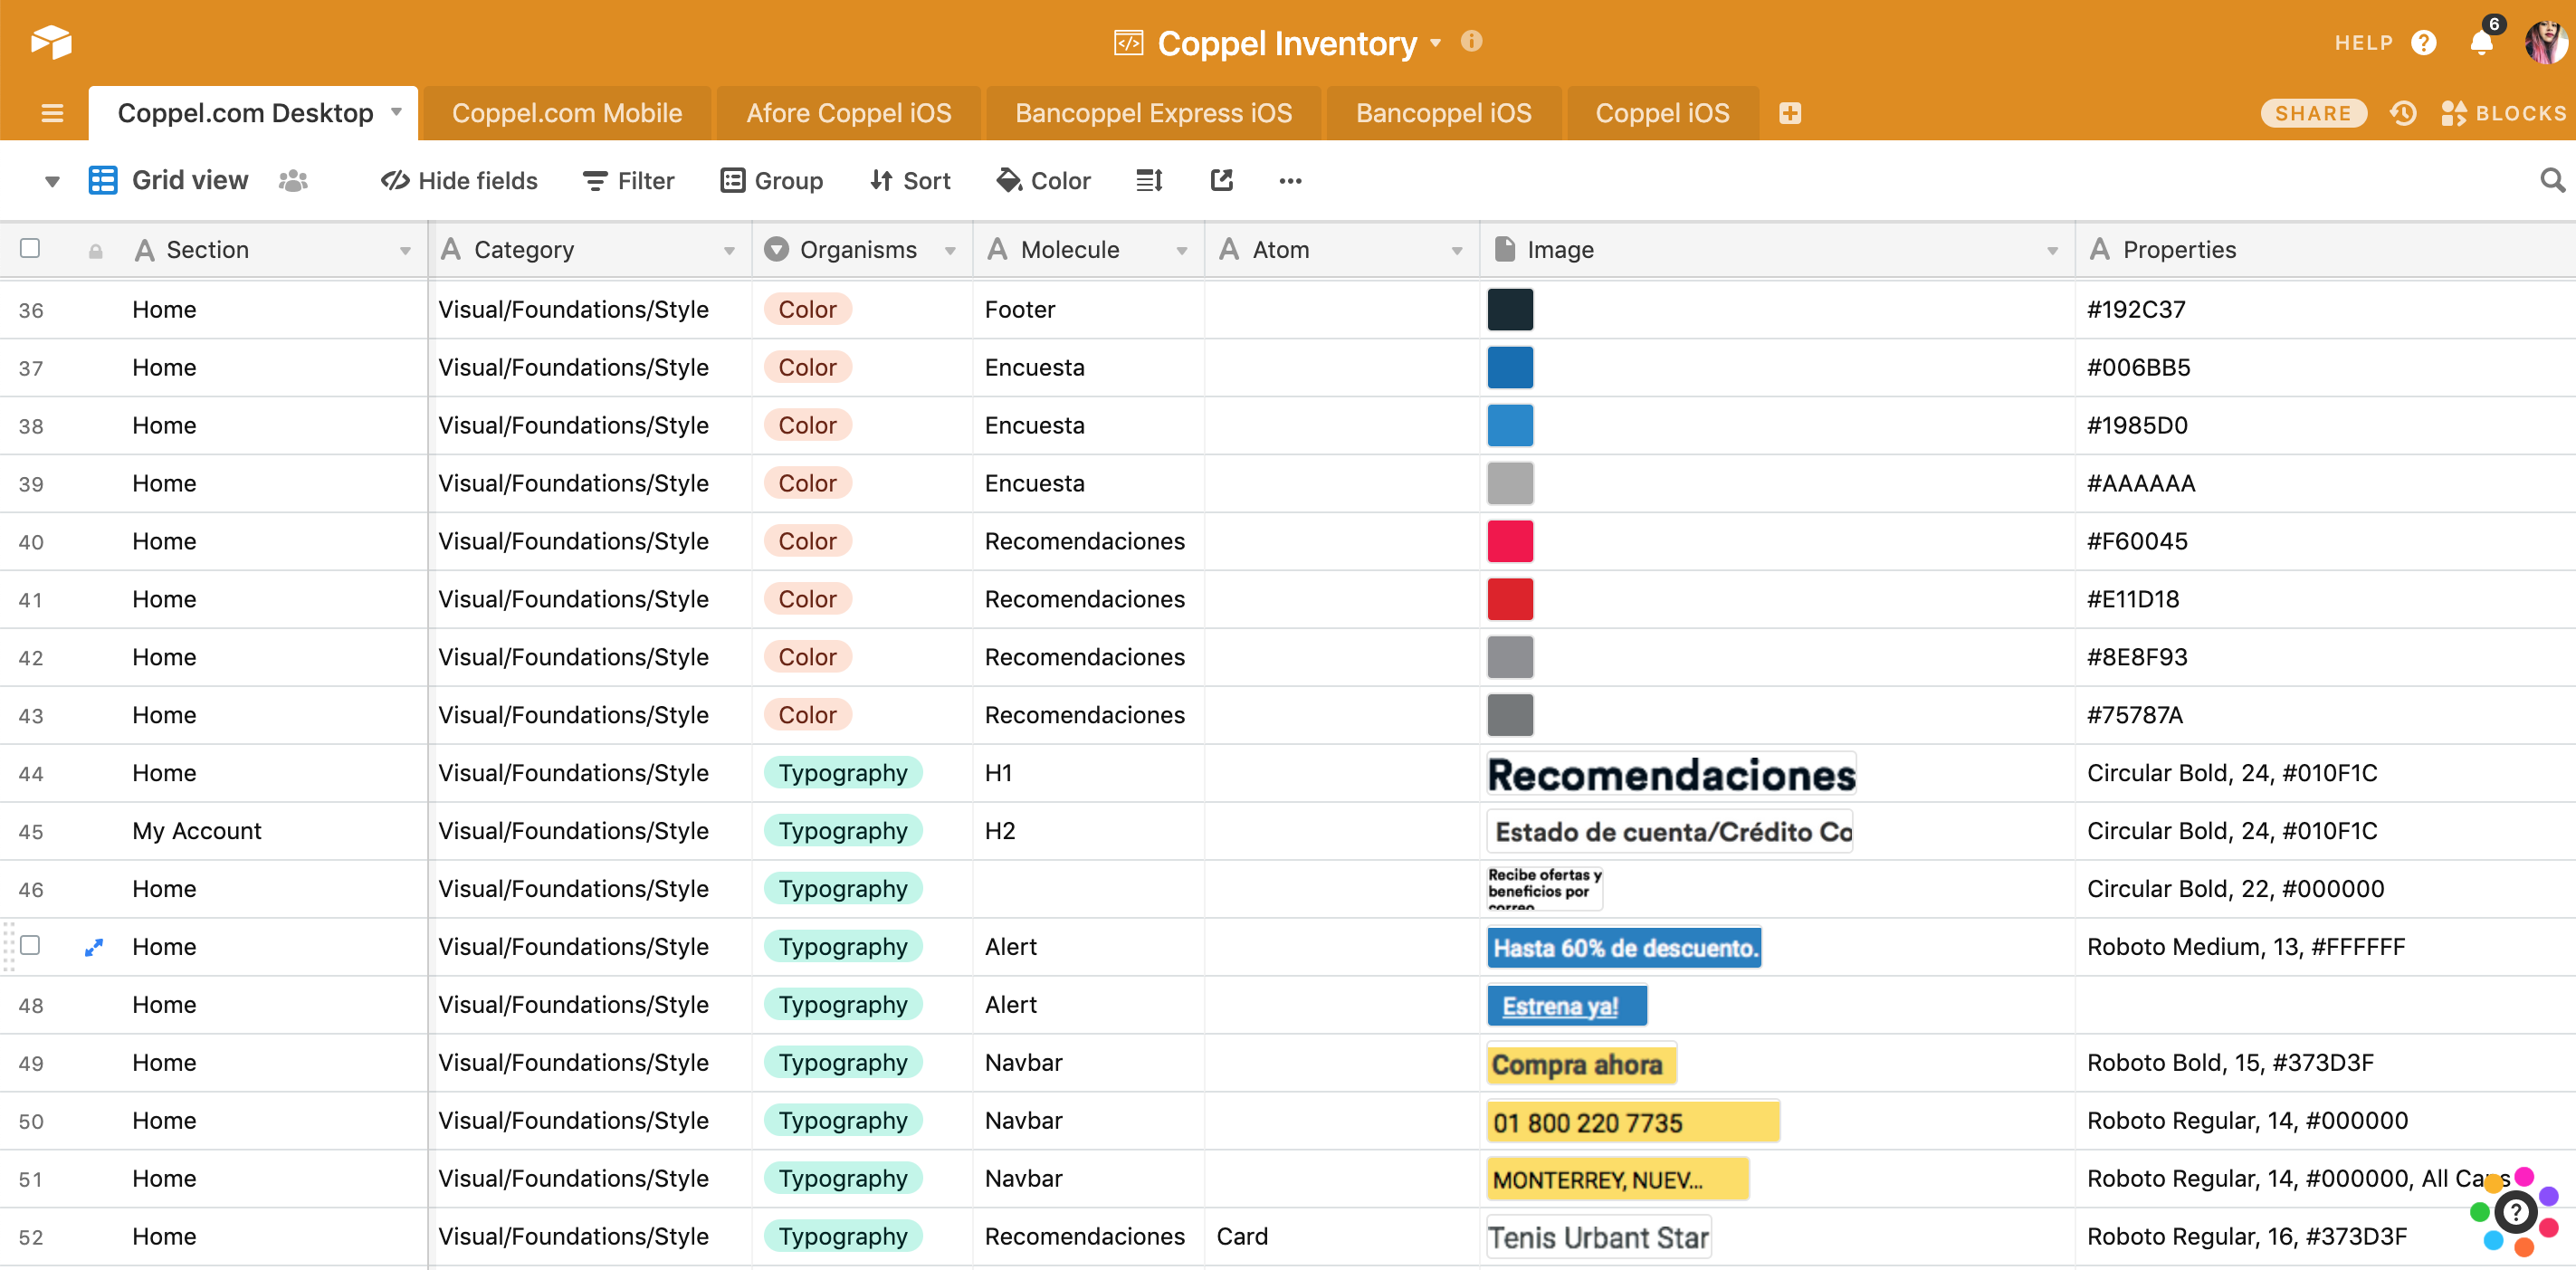Toggle the select-all rows checkbox

click(x=30, y=248)
